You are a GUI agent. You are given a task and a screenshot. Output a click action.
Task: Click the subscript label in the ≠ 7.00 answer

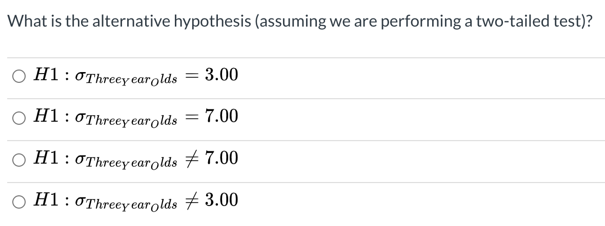click(132, 163)
